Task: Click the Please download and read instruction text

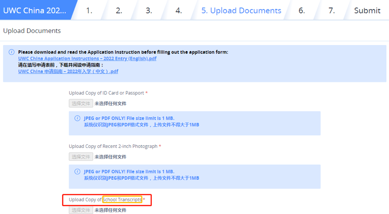Action: coord(123,52)
